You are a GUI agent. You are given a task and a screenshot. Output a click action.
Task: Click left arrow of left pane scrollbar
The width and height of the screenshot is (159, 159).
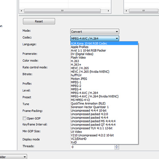[21, 11]
